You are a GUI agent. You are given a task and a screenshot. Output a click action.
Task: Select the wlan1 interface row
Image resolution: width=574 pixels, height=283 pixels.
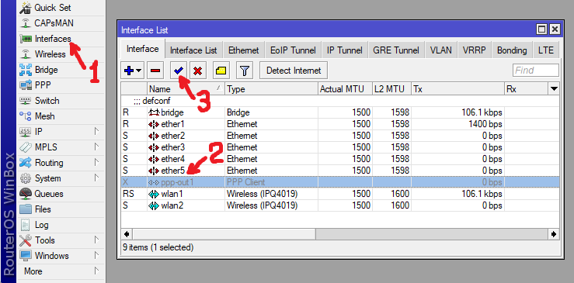tap(340, 194)
